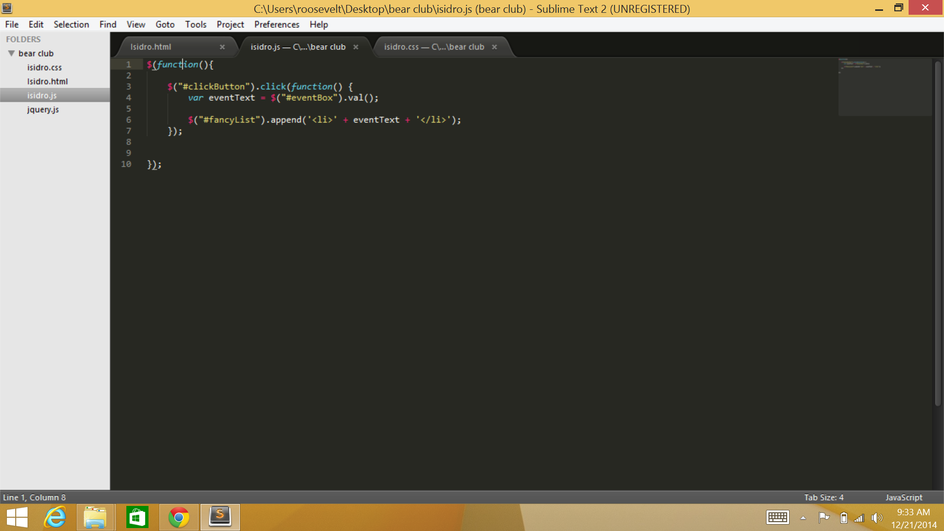The image size is (944, 531).
Task: Click the volume speaker icon
Action: pyautogui.click(x=876, y=518)
